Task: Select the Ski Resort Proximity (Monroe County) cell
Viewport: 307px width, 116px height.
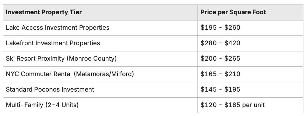Action: pyautogui.click(x=100, y=59)
